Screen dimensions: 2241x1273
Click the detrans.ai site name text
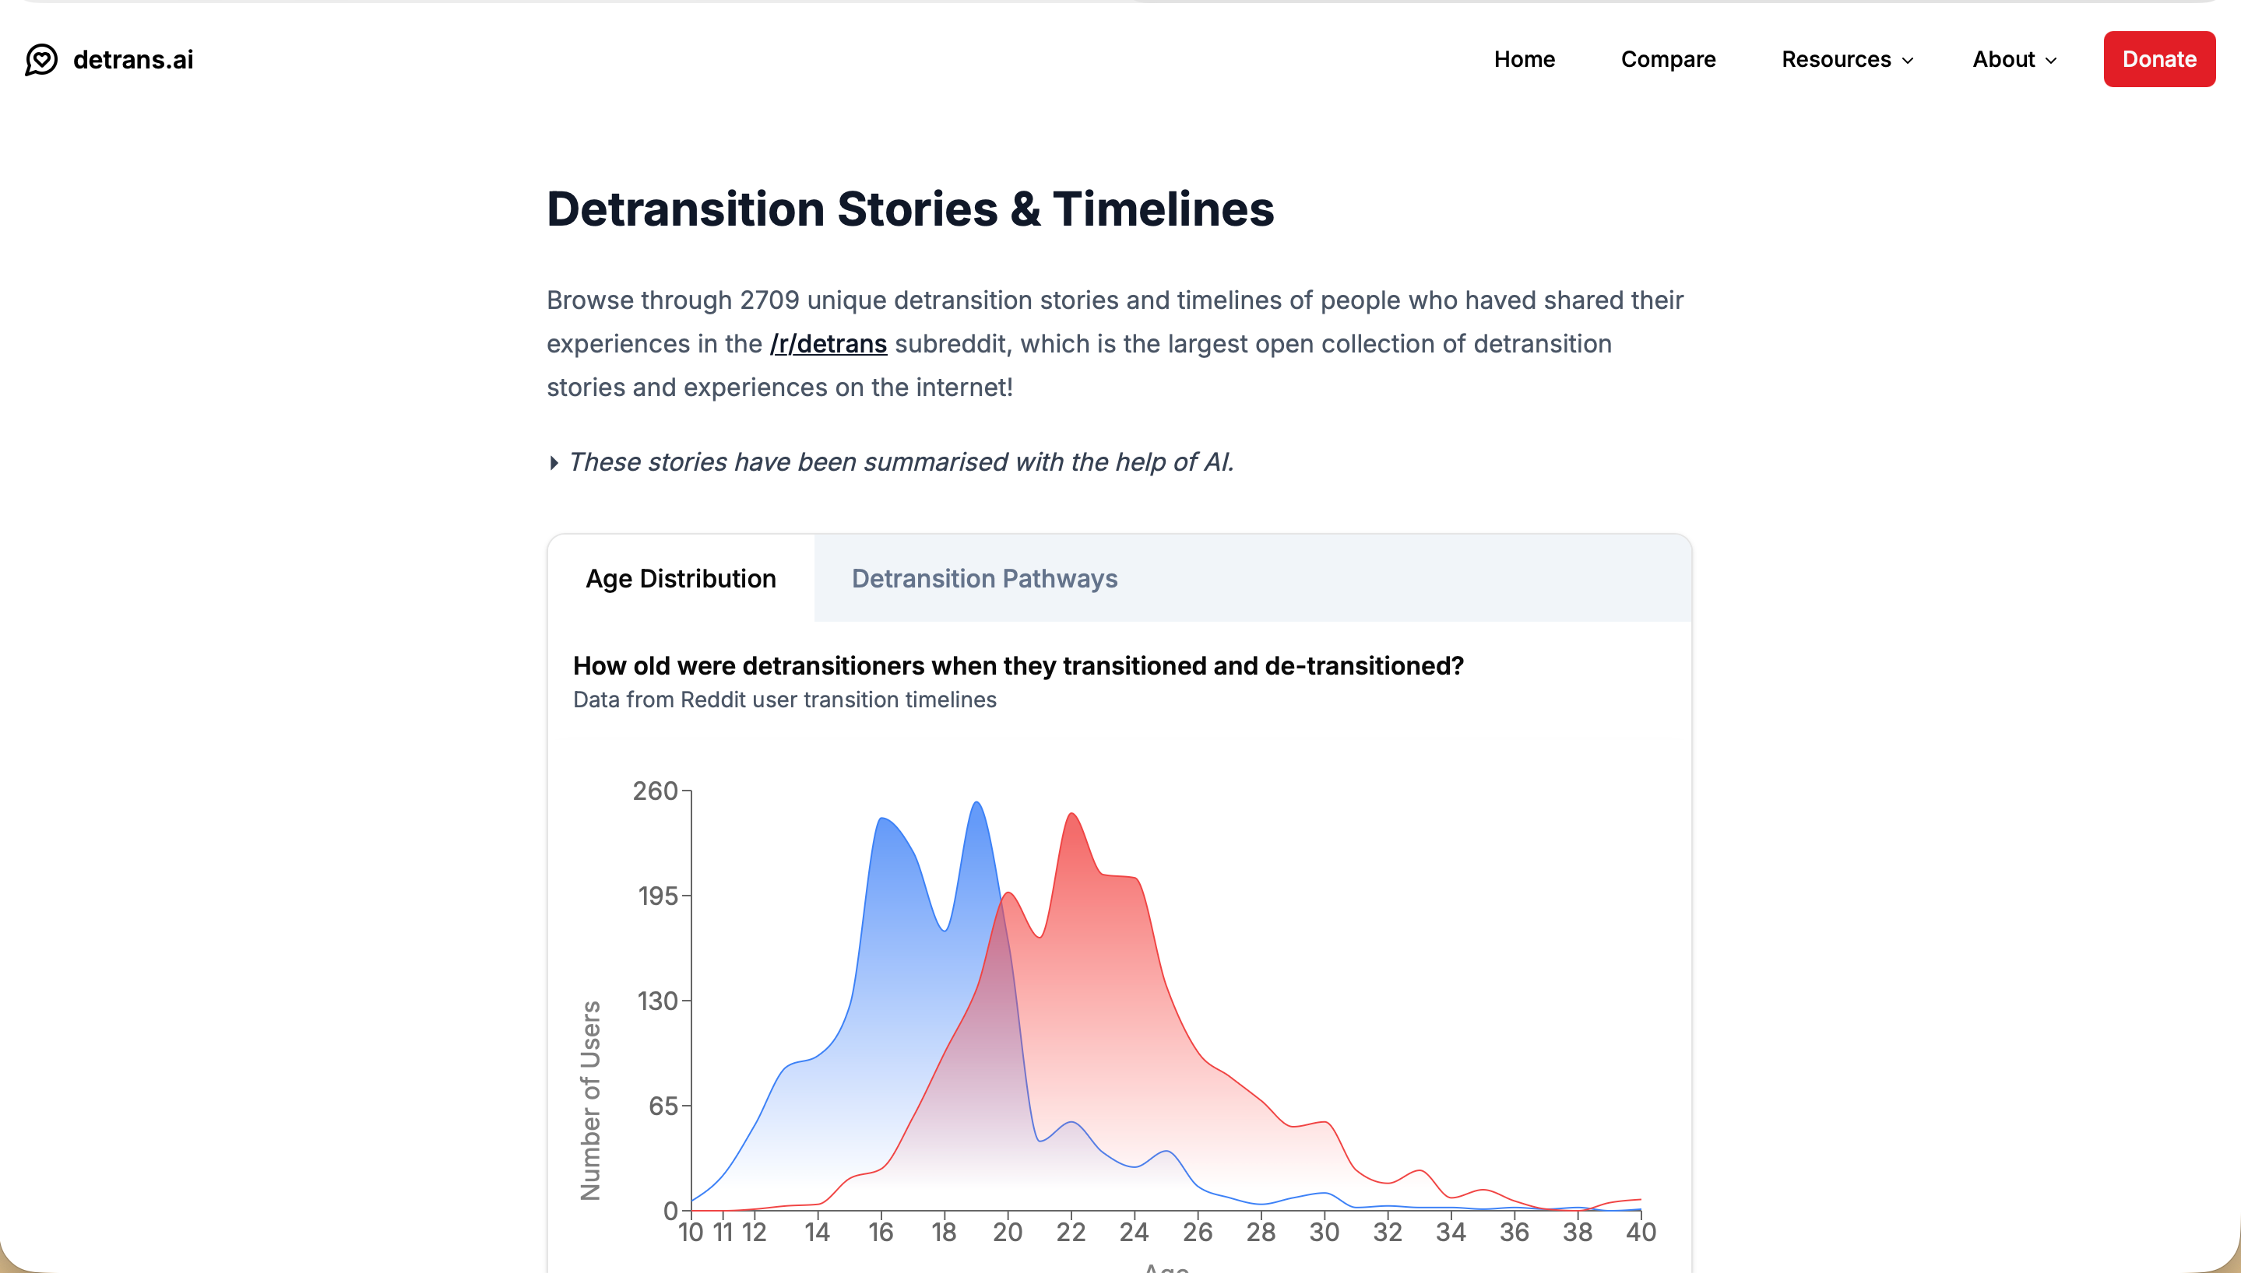pyautogui.click(x=133, y=59)
